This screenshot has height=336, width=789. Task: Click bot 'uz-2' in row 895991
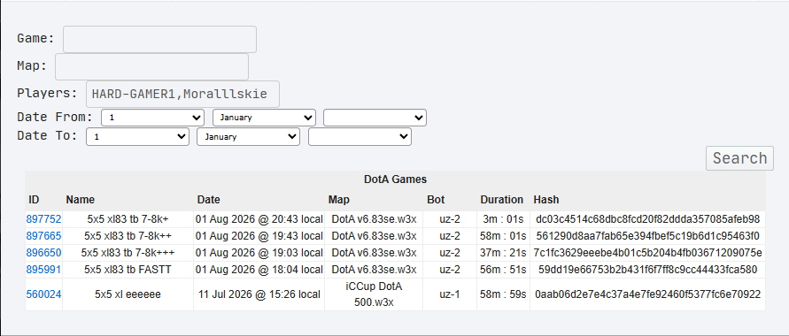[450, 270]
